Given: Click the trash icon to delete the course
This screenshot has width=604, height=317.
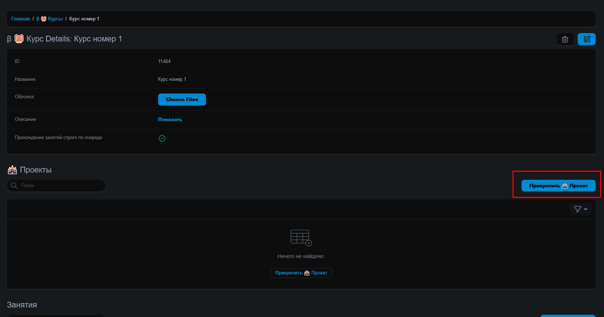Looking at the screenshot, I should pos(565,39).
